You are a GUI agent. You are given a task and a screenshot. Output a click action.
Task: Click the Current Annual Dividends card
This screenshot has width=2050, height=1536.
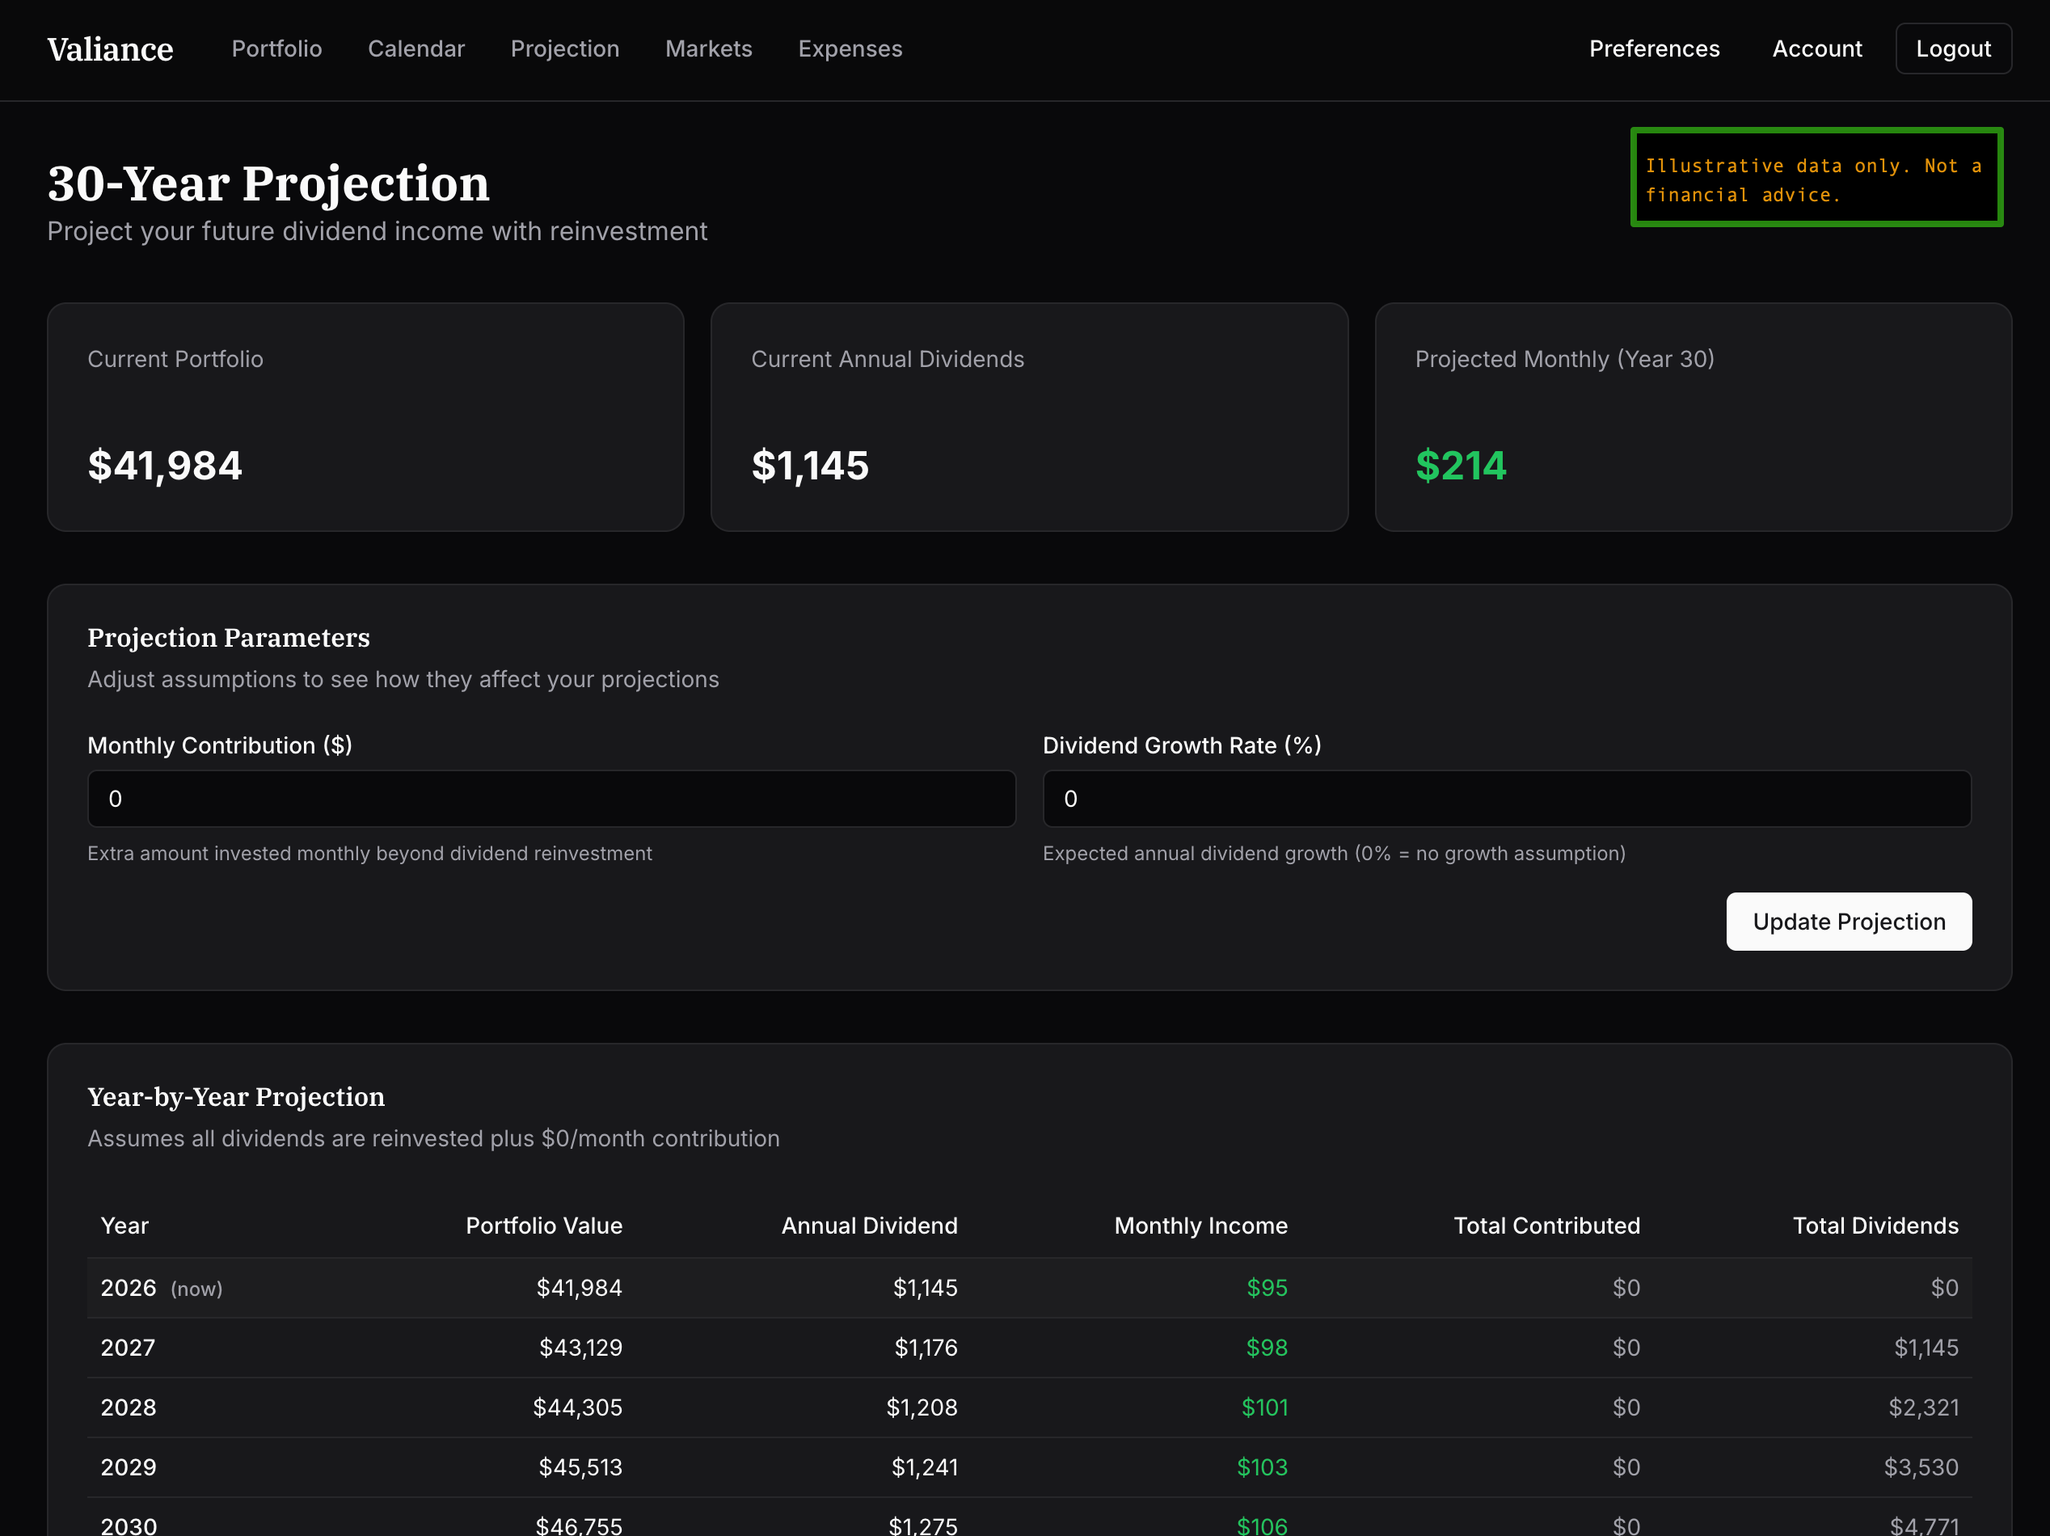(1029, 417)
